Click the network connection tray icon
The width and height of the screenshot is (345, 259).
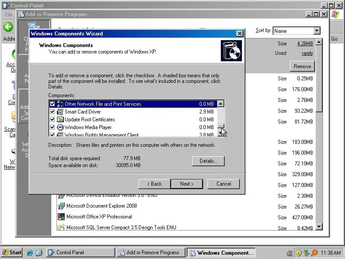pyautogui.click(x=307, y=253)
